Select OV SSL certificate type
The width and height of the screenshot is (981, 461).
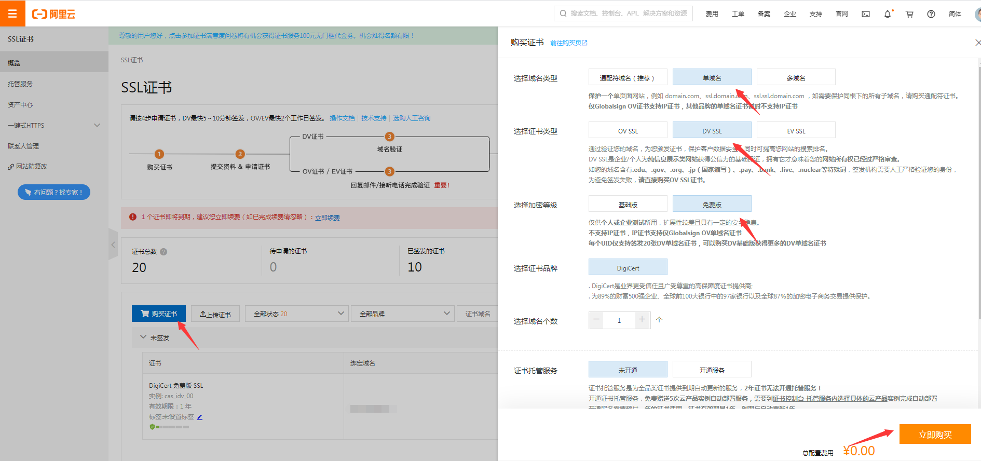[628, 130]
